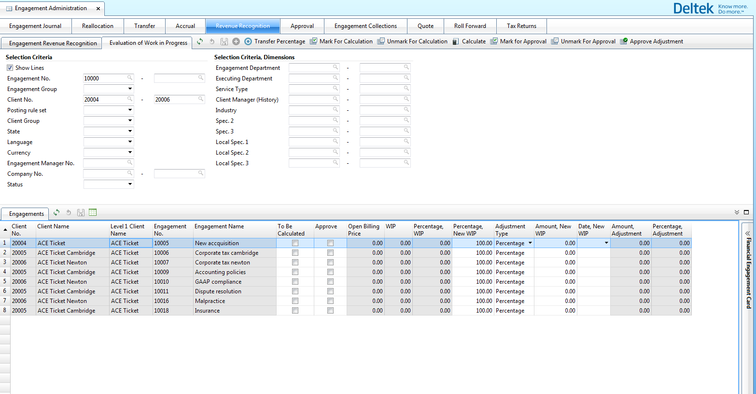Switch to the Accrual tab
Viewport: 756px width, 394px height.
pyautogui.click(x=185, y=26)
